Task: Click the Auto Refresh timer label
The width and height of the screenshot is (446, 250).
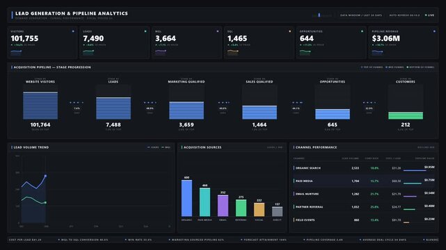Action: click(404, 15)
